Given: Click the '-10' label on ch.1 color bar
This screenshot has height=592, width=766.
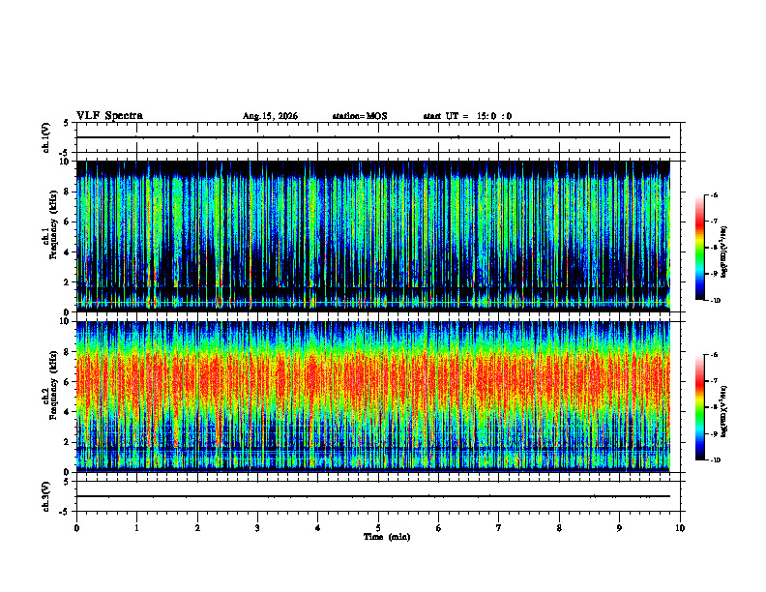Looking at the screenshot, I should coord(715,301).
